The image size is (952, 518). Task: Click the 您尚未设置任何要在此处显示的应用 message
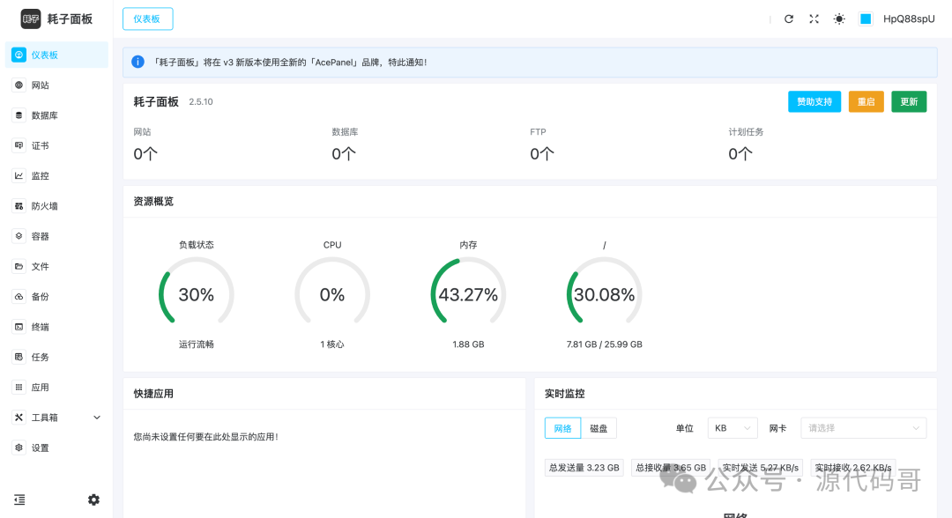point(205,437)
